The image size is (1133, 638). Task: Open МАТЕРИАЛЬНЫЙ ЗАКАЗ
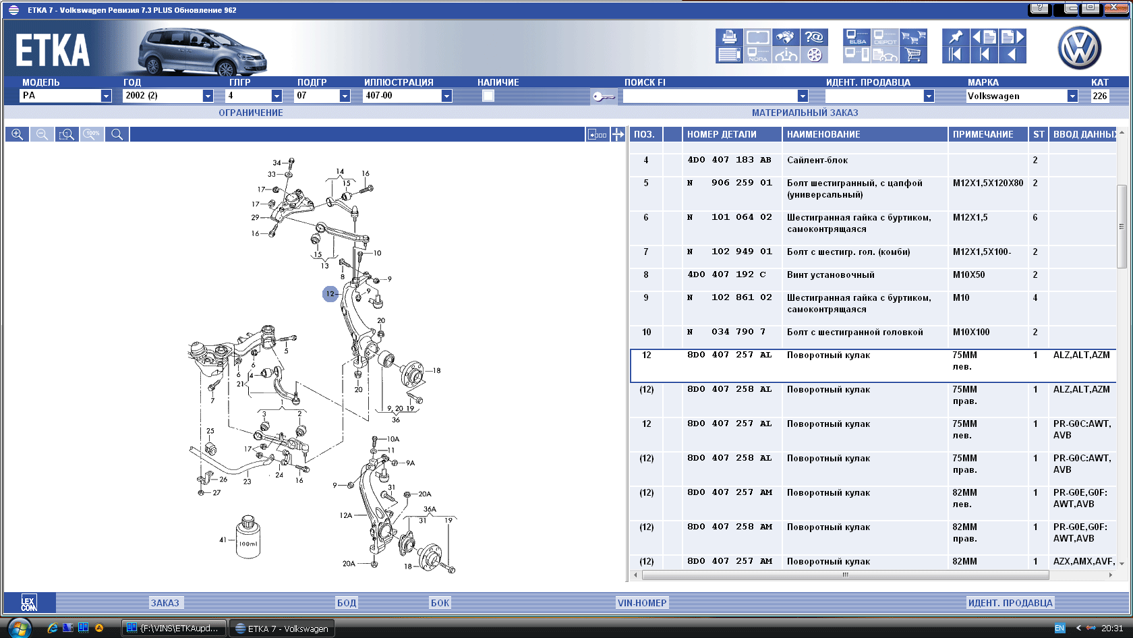(x=805, y=113)
